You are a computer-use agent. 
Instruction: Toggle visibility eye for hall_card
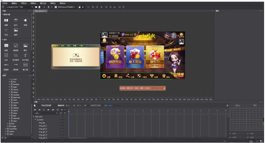pos(63,117)
